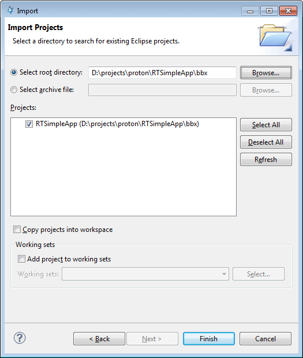303x358 pixels.
Task: Uncheck the RTSimpleApp project checkbox
Action: [x=29, y=124]
